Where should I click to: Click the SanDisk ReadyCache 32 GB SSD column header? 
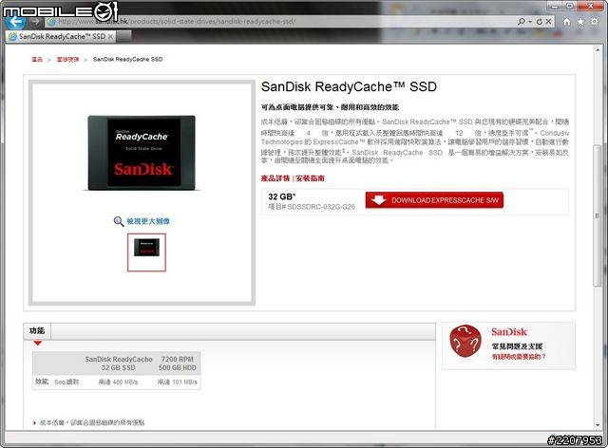click(119, 364)
